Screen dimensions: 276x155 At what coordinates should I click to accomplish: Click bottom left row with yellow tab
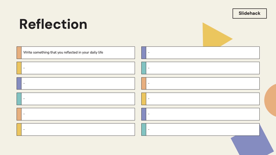click(76, 130)
